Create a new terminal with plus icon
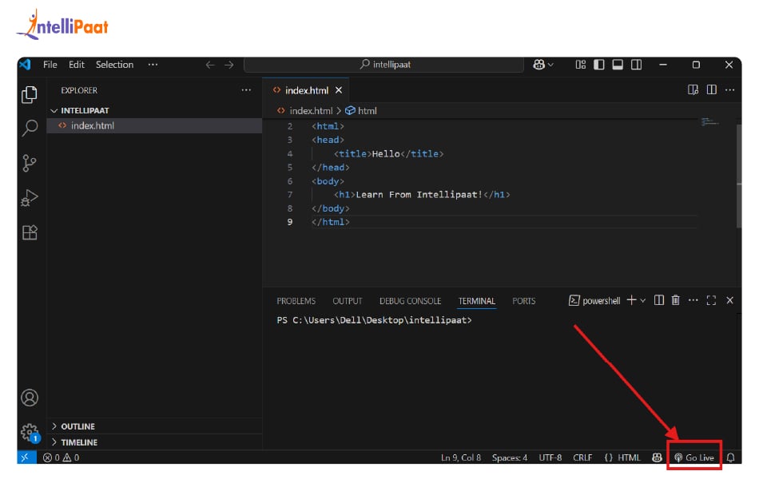 (x=631, y=300)
